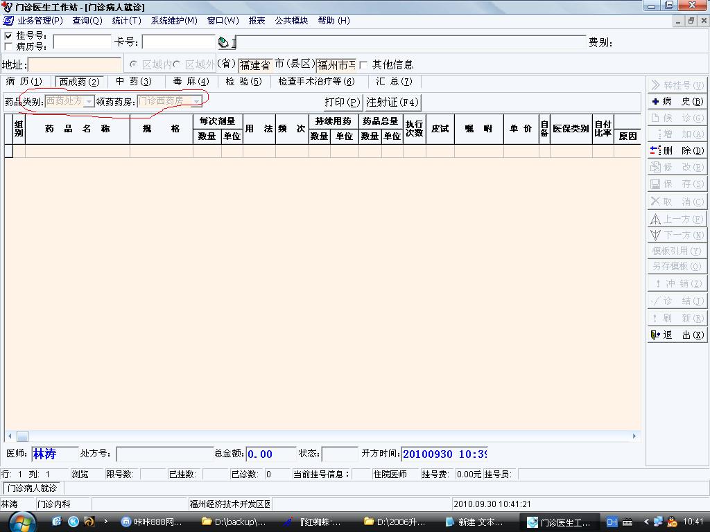Screen dimensions: 710x532
Task: Switch to the 汇总(7) tab
Action: click(394, 82)
